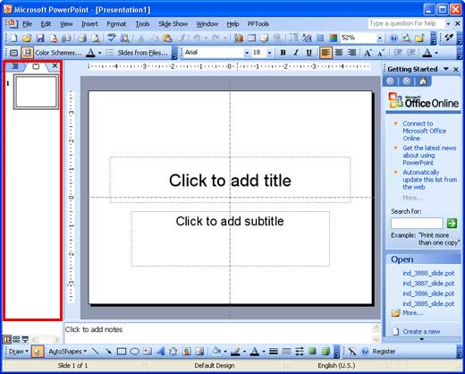Open Slide Sorter view icon
Viewport: 465px width, 374px height.
[x=16, y=339]
